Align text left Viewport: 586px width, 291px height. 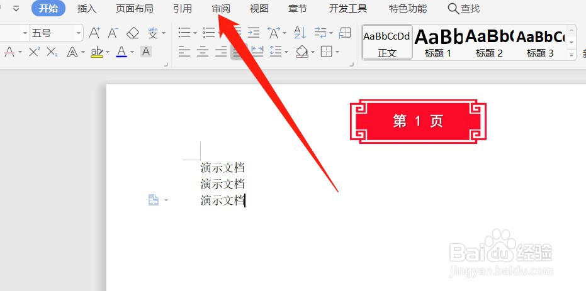[x=184, y=52]
